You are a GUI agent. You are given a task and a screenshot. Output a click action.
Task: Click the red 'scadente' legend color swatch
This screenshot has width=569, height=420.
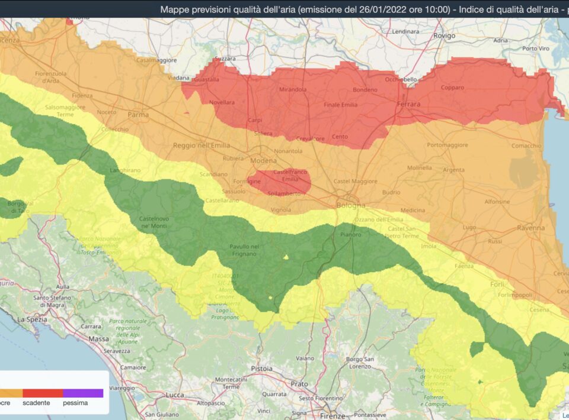(x=43, y=393)
